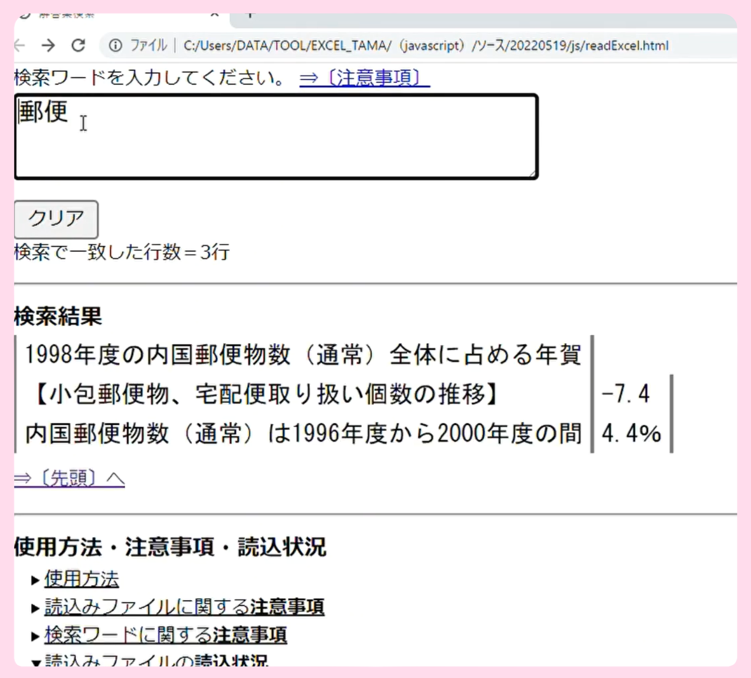Click the value cell 4.4%
The width and height of the screenshot is (751, 678).
[632, 433]
